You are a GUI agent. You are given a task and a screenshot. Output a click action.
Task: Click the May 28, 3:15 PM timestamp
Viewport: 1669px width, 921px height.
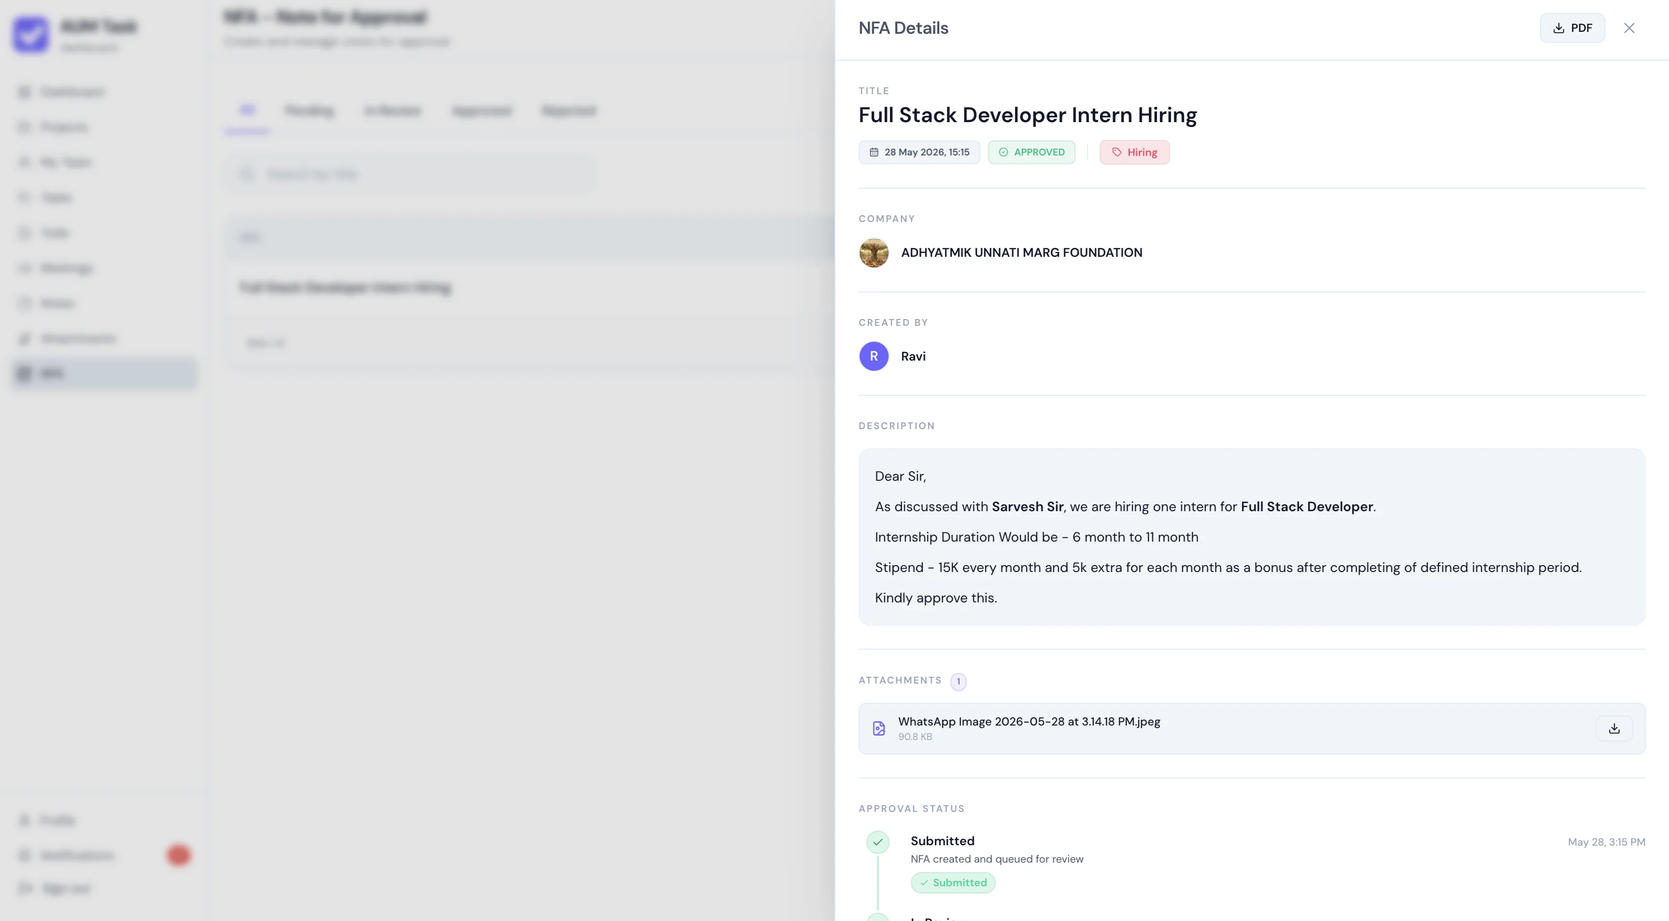click(1606, 842)
